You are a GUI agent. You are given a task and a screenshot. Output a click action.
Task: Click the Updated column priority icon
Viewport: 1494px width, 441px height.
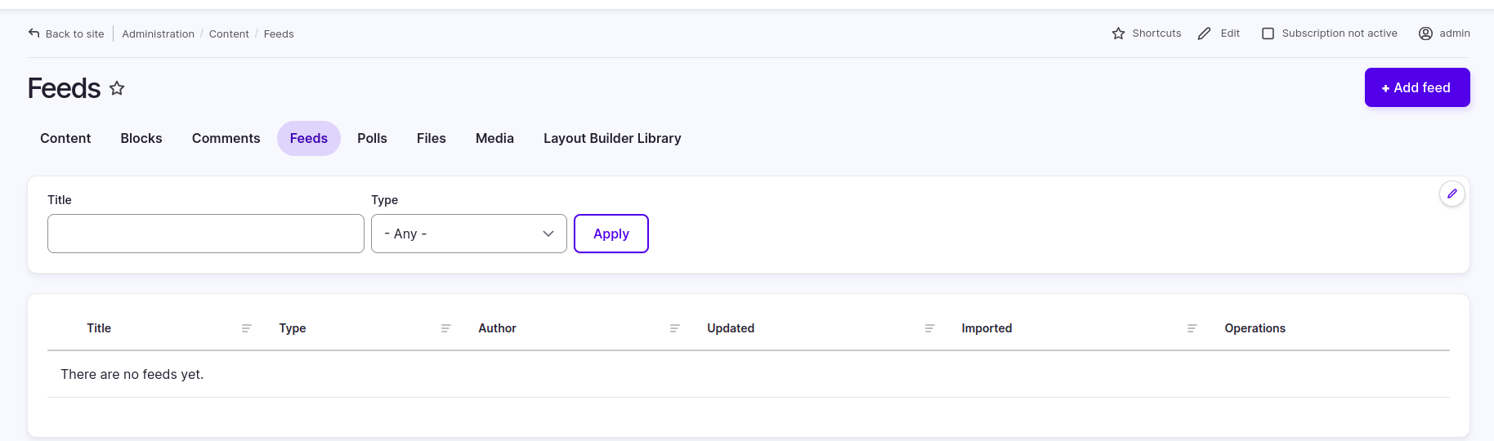coord(930,328)
